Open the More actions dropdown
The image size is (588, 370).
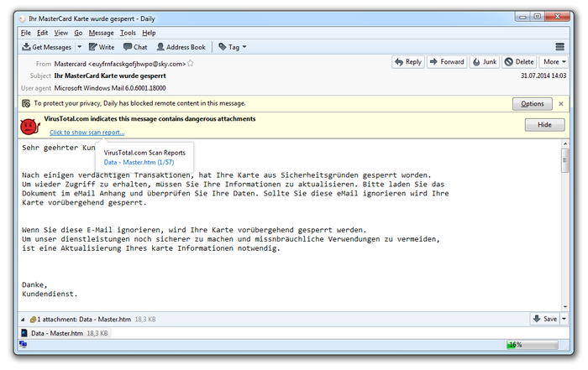click(x=554, y=62)
